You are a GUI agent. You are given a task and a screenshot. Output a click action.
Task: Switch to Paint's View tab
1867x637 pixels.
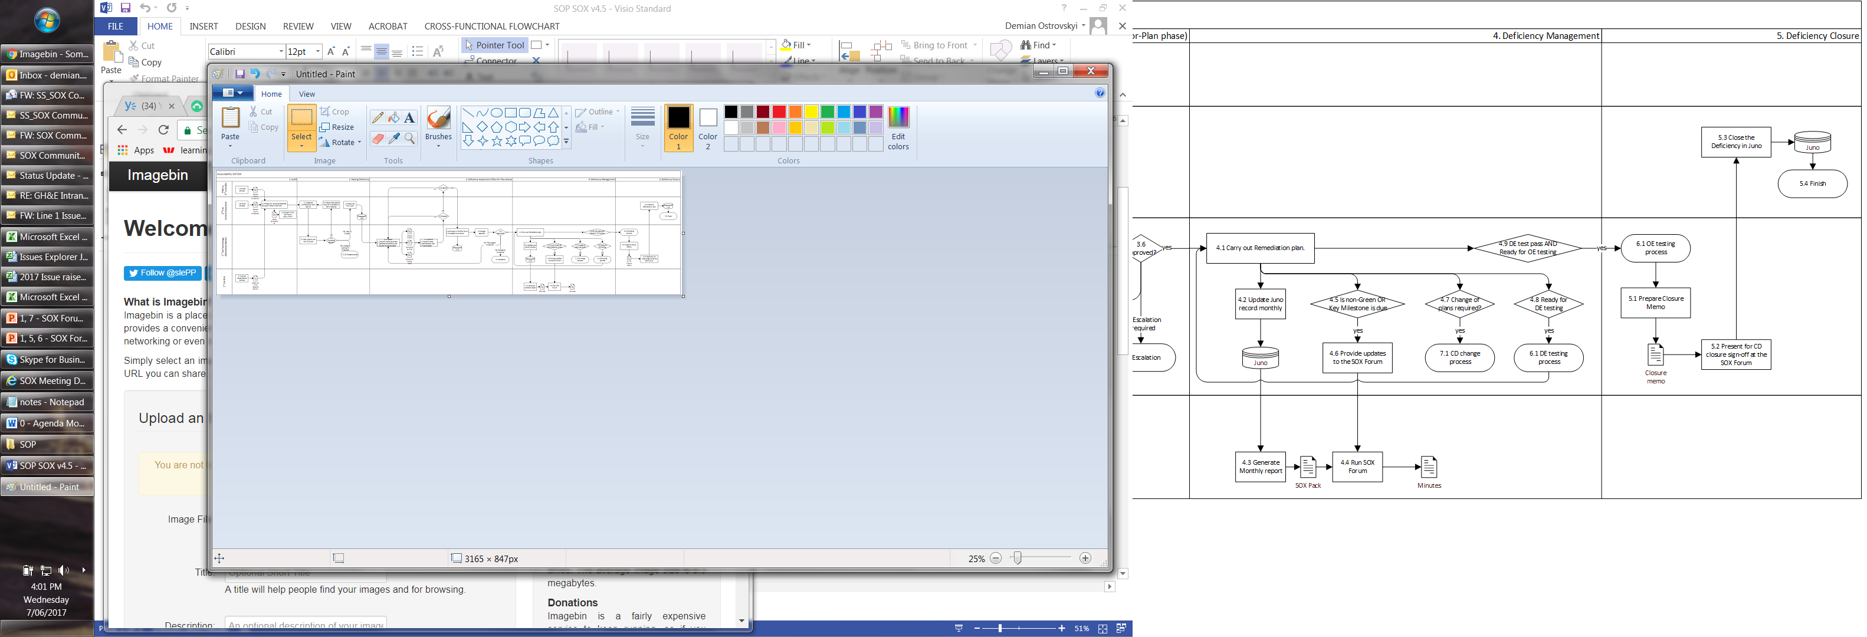307,93
